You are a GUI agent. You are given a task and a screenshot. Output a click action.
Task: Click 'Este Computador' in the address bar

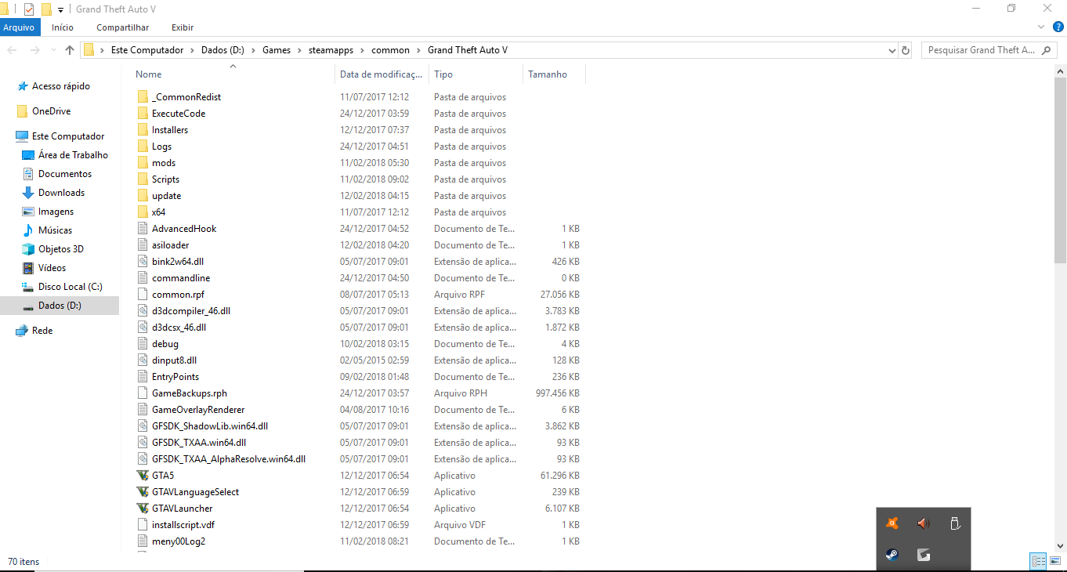pos(147,50)
